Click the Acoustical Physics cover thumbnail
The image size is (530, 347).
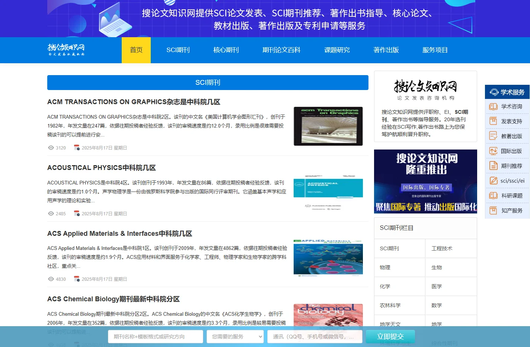tap(328, 192)
